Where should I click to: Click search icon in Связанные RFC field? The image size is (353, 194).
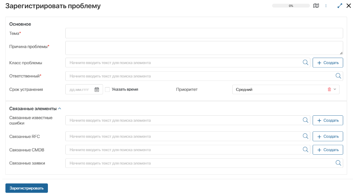point(305,136)
